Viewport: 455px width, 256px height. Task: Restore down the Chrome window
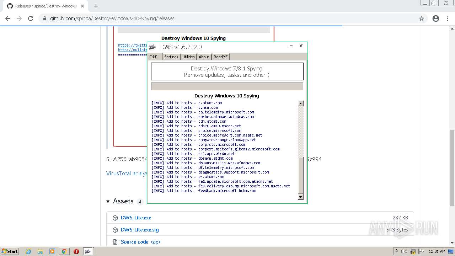click(x=434, y=3)
